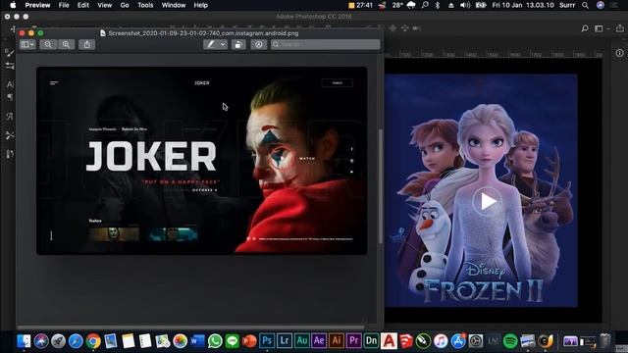This screenshot has height=353, width=628.
Task: Open the App Store from the Dock
Action: [x=458, y=341]
